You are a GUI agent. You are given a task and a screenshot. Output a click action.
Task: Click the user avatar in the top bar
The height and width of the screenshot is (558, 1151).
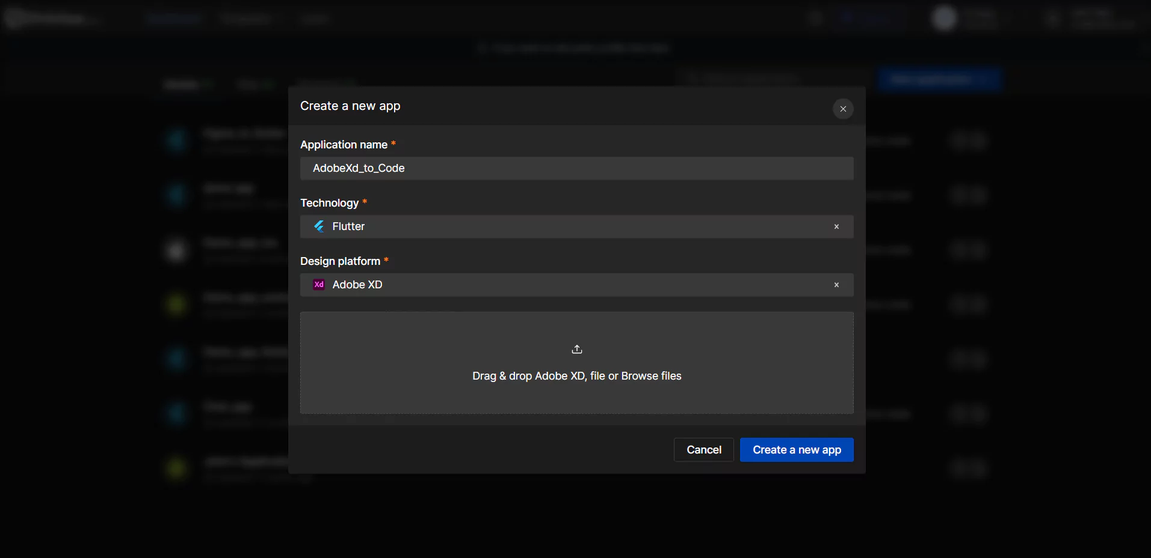pyautogui.click(x=943, y=18)
